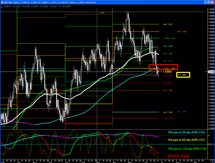Click the 03-02-11 date readout in the data line
215x163 pixels.
[8, 6]
